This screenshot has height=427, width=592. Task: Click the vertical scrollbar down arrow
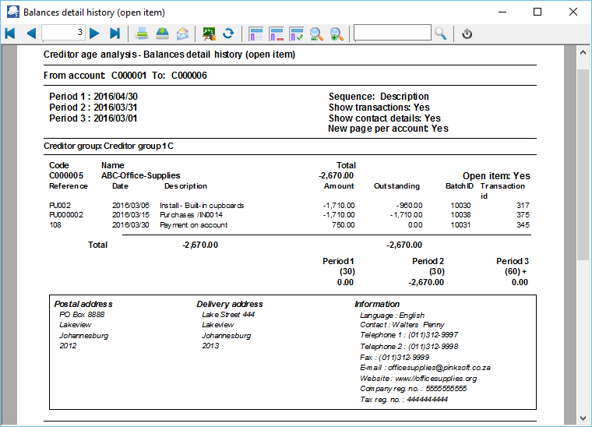pyautogui.click(x=583, y=417)
